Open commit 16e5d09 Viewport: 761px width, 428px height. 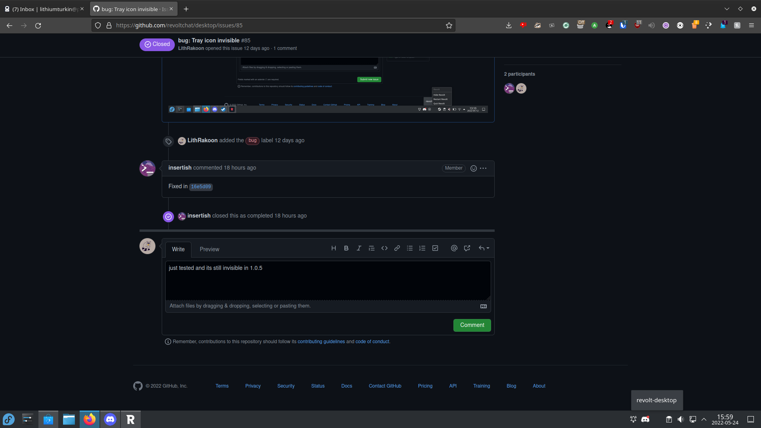point(201,187)
